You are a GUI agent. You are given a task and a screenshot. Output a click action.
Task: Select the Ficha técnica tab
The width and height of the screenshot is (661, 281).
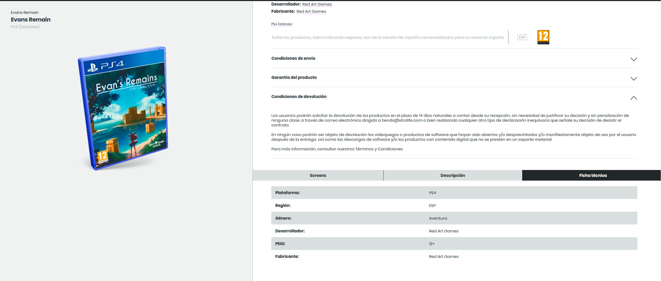point(591,175)
